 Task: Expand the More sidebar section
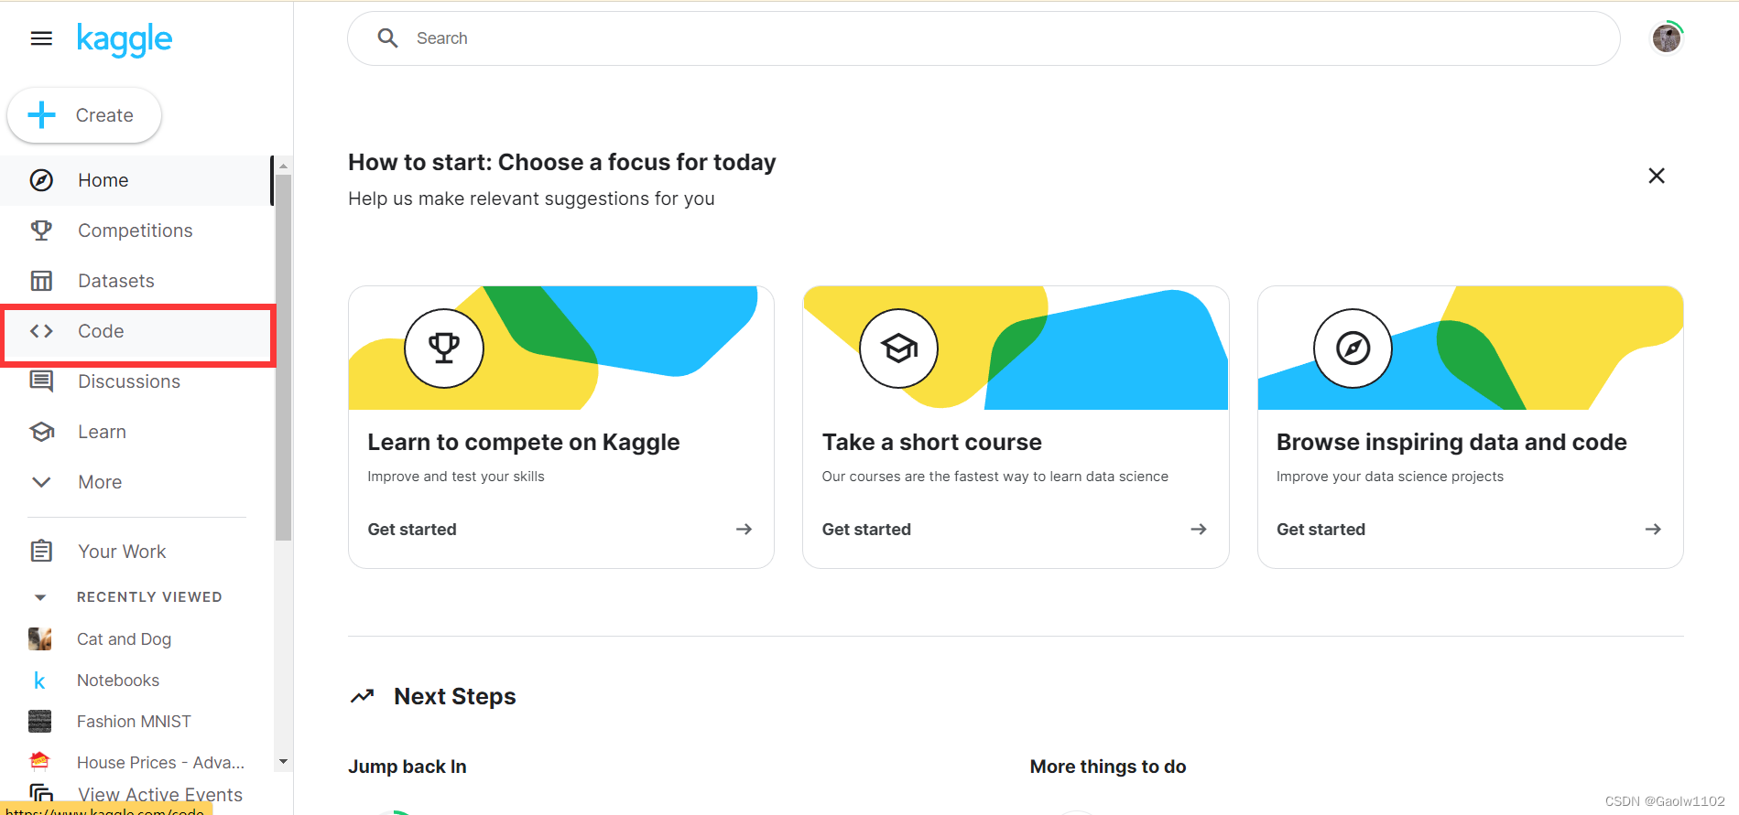coord(100,482)
